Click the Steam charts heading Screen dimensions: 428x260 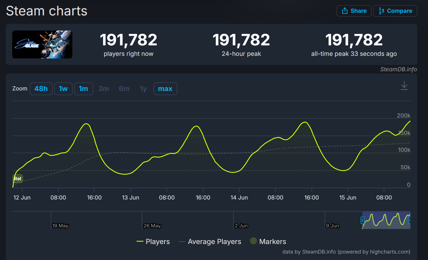click(x=47, y=11)
